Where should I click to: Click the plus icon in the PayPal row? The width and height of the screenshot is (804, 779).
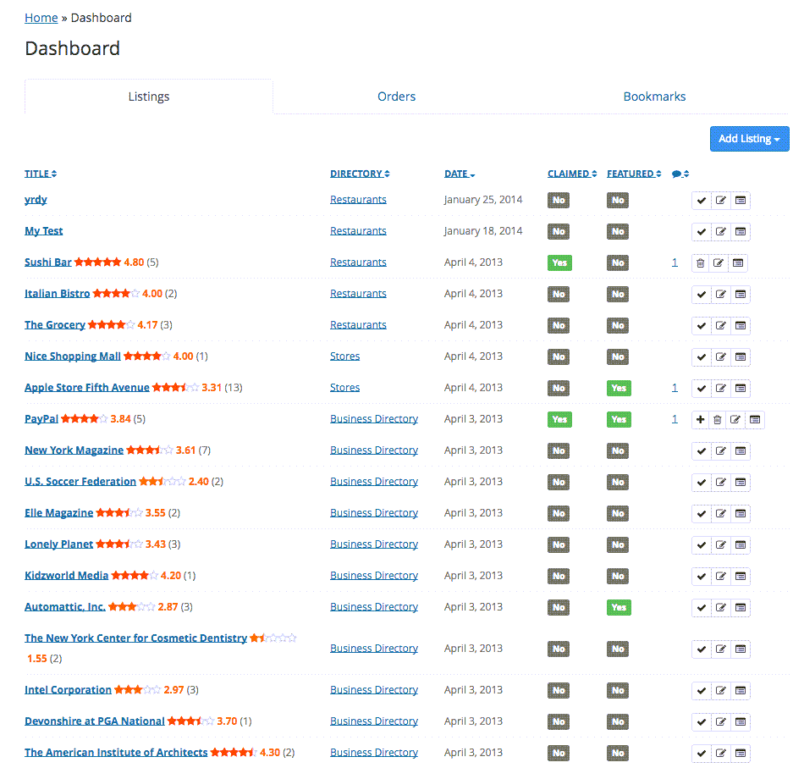pyautogui.click(x=701, y=419)
